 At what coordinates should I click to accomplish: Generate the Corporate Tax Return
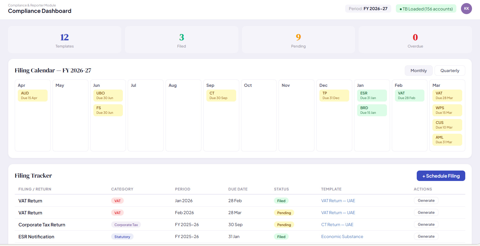click(426, 225)
